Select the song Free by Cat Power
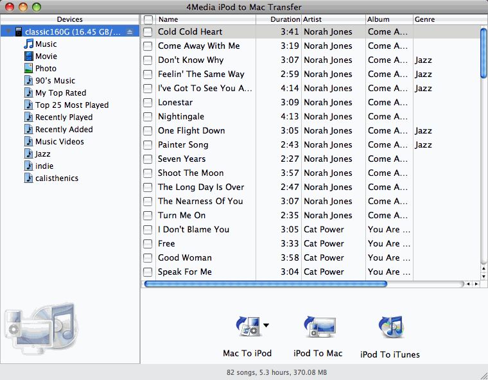This screenshot has height=380, width=488. (x=166, y=243)
